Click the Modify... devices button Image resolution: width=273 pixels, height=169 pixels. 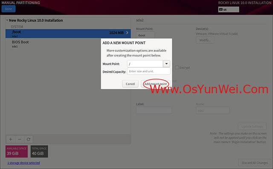pos(205,40)
